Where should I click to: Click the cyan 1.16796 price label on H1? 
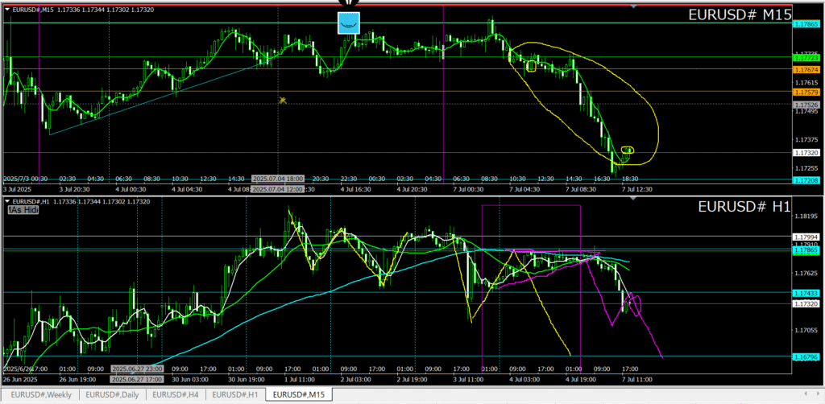(x=806, y=356)
